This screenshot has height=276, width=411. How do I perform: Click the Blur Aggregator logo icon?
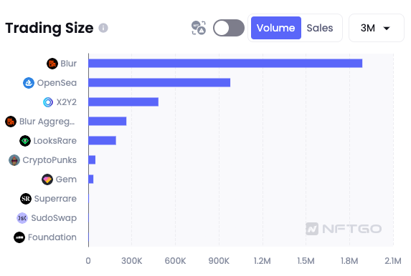click(x=11, y=122)
